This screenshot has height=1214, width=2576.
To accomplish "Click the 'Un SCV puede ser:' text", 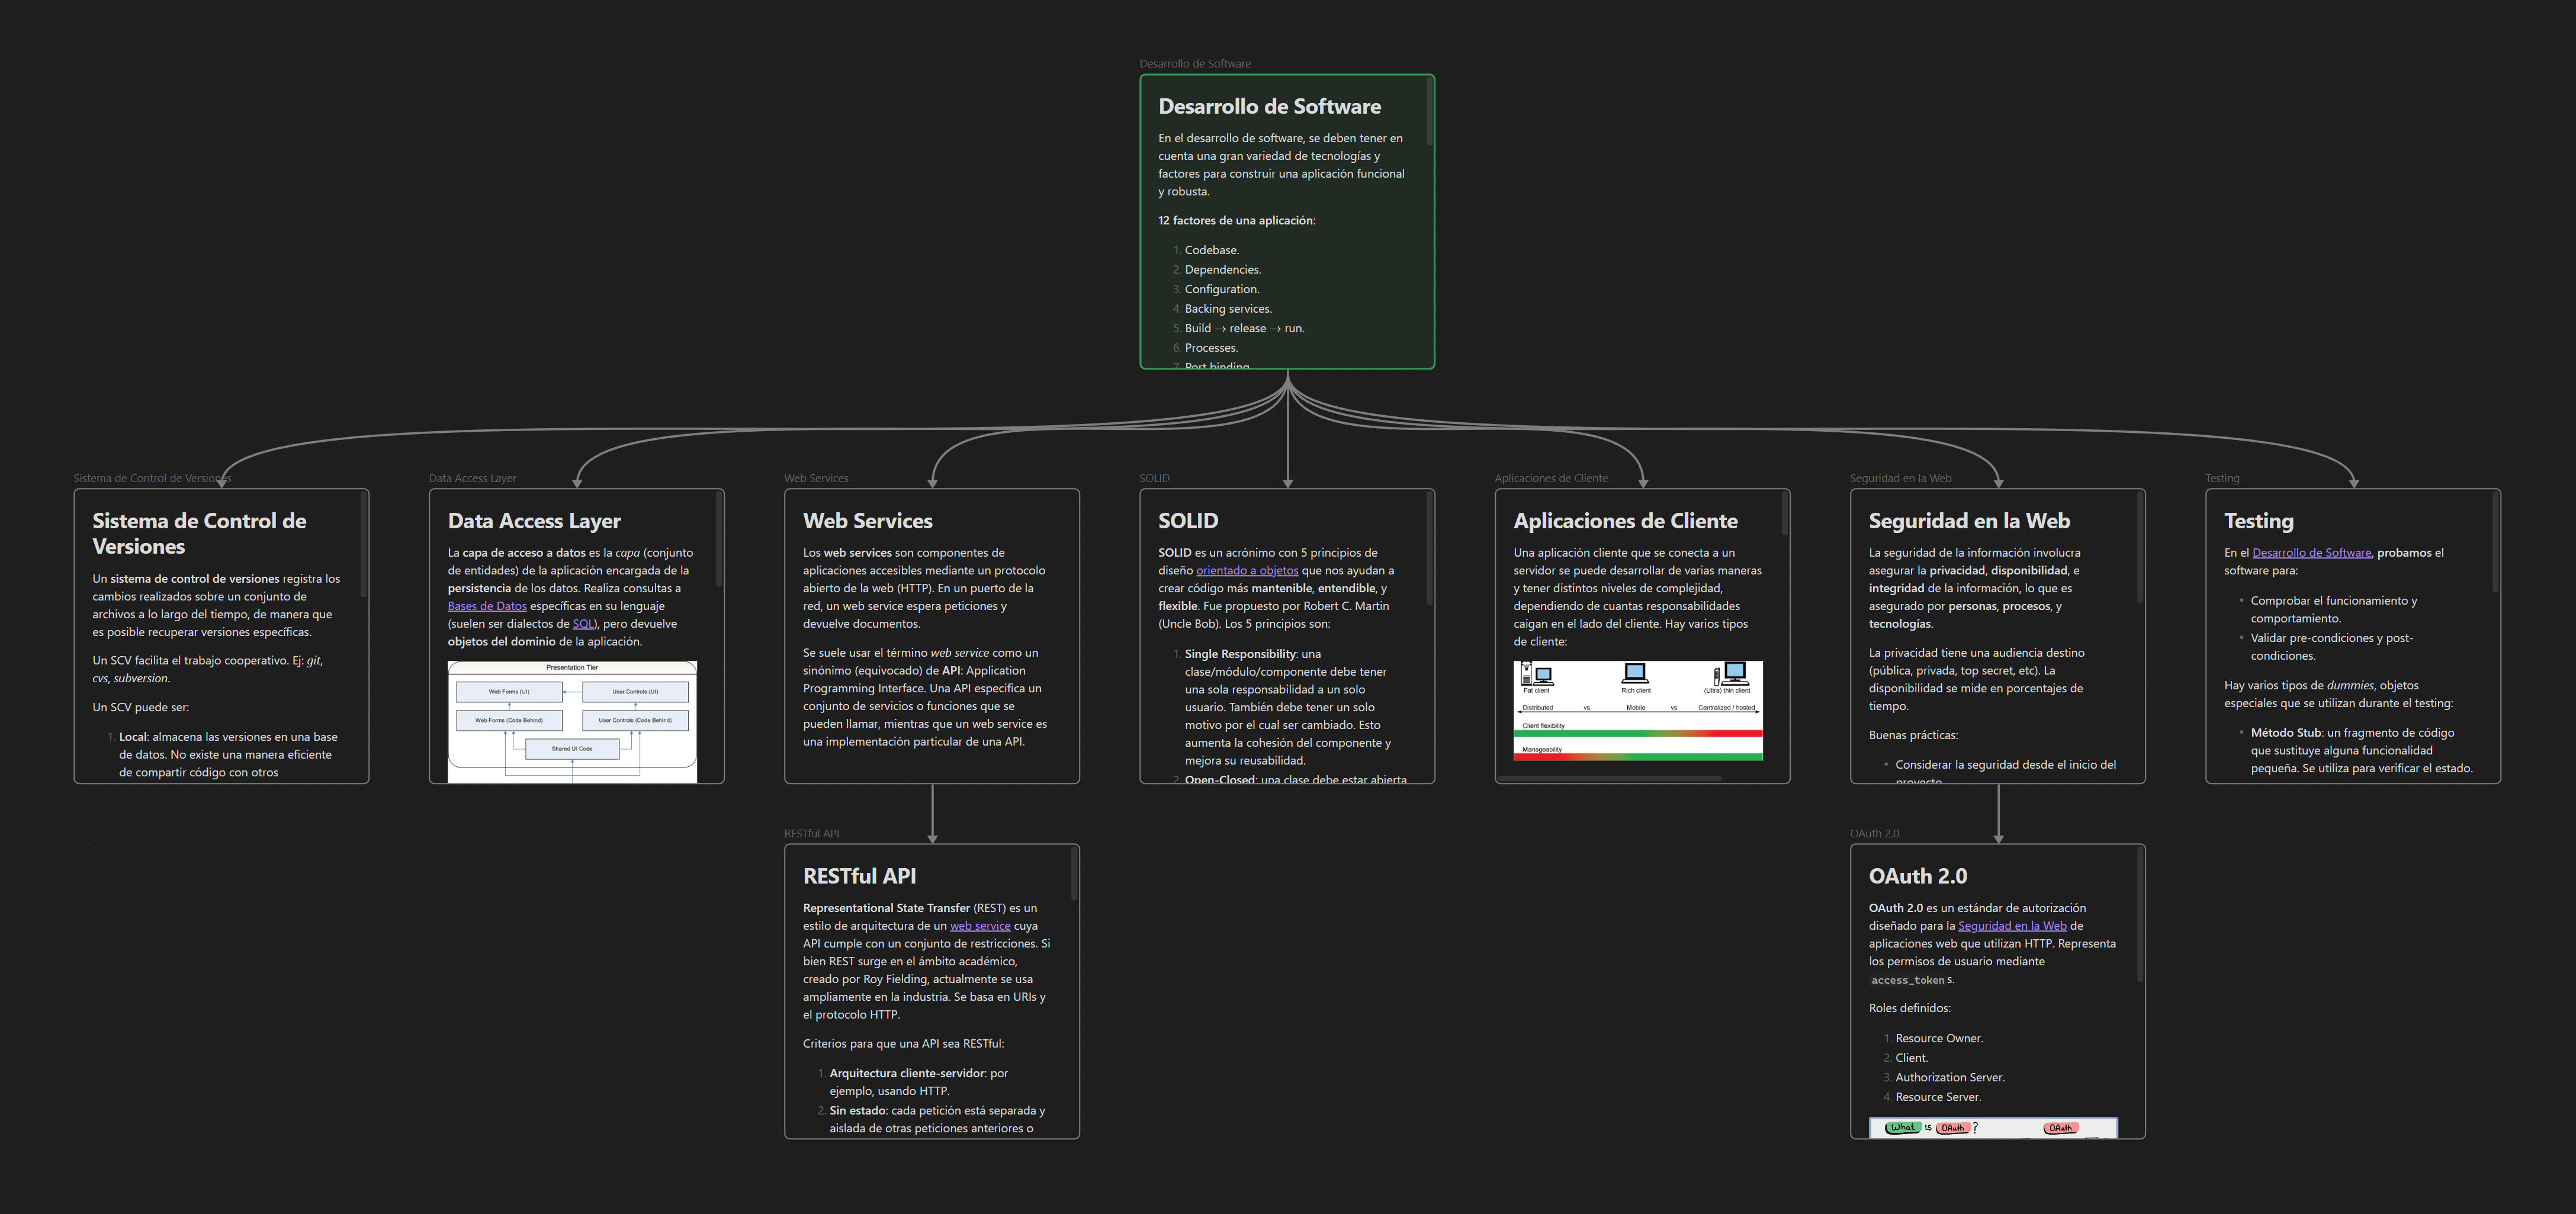I will point(140,707).
